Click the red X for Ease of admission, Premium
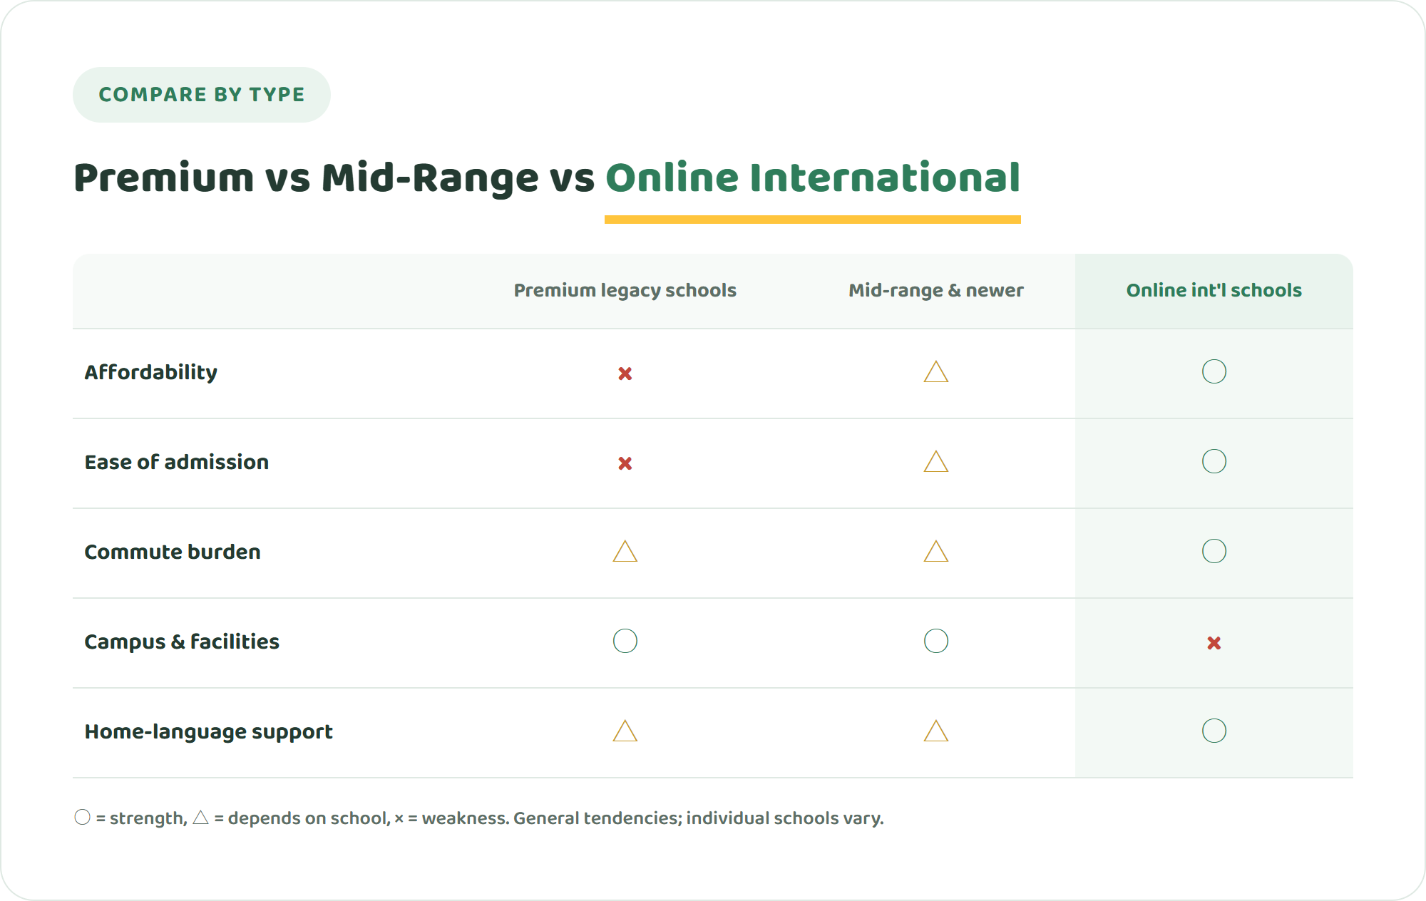Screen dimensions: 1426x901 (625, 463)
